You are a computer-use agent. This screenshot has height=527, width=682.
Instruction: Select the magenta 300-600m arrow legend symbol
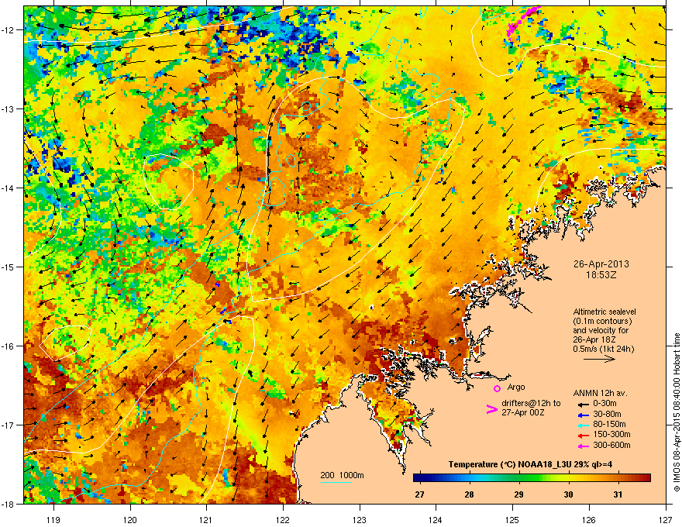coord(582,446)
